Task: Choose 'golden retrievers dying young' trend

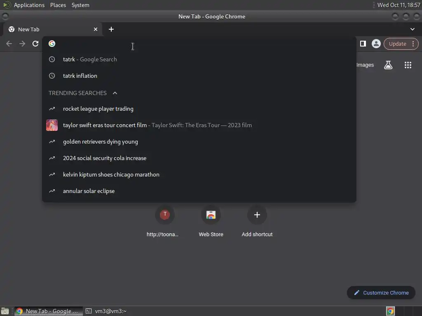Action: (x=199, y=142)
